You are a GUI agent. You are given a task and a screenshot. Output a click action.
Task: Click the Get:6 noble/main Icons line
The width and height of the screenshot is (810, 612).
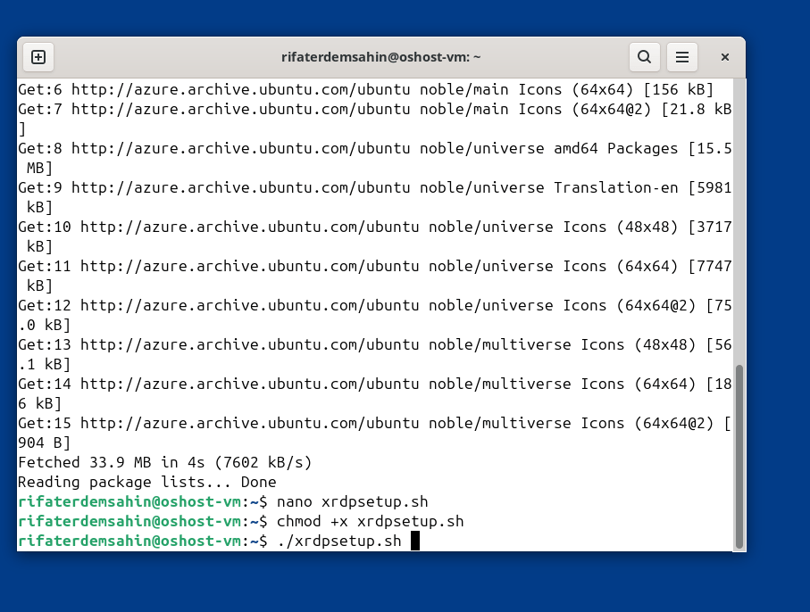(366, 90)
